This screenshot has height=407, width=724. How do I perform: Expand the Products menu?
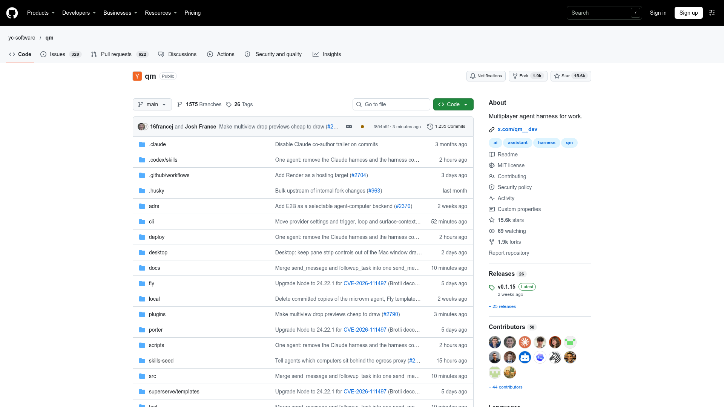41,13
